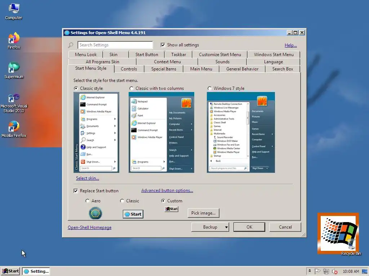Open the Taskbar tab
Screen dimensions: 369x276
tap(178, 55)
